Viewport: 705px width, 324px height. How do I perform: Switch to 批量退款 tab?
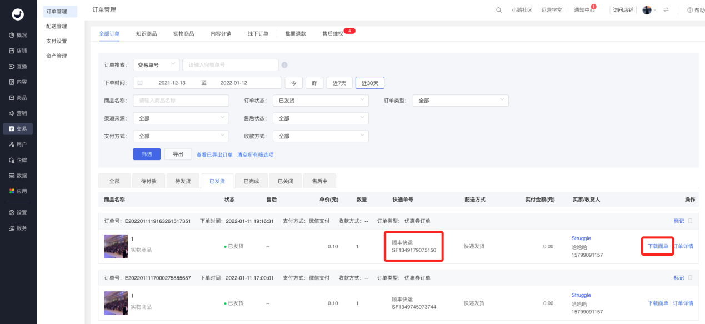click(x=295, y=33)
